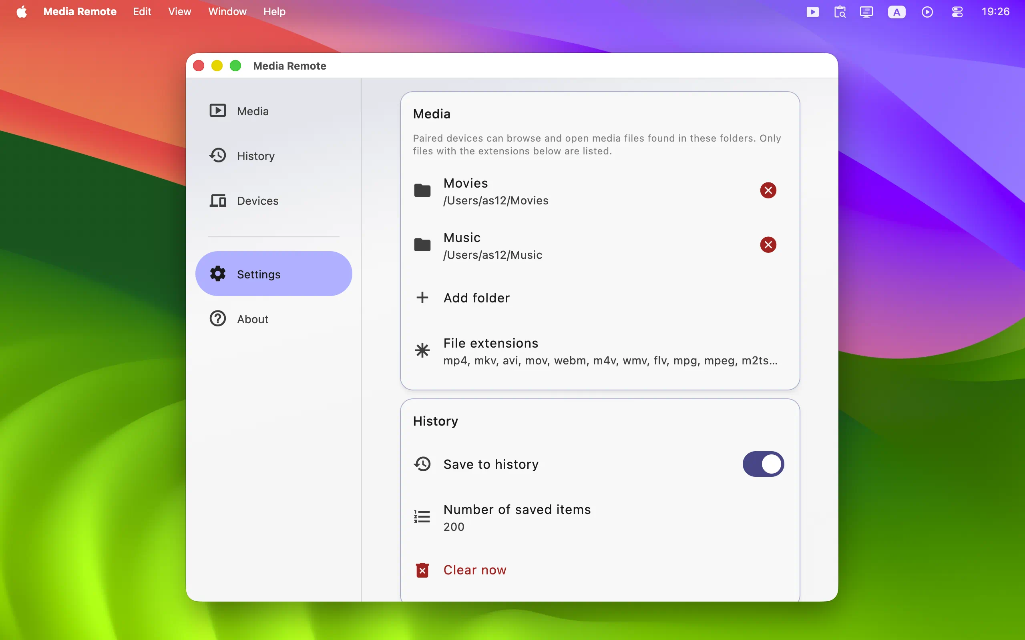Open the Media Remote app menu

click(x=80, y=12)
